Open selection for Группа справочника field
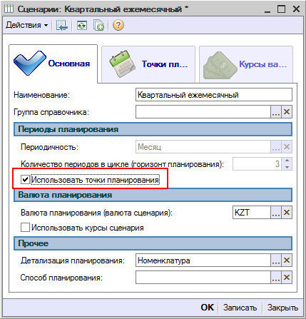Viewport: 306px width, 319px height. pyautogui.click(x=276, y=111)
